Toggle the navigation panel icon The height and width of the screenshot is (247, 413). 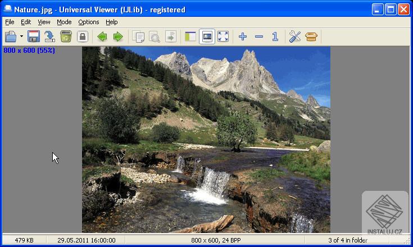coord(190,36)
